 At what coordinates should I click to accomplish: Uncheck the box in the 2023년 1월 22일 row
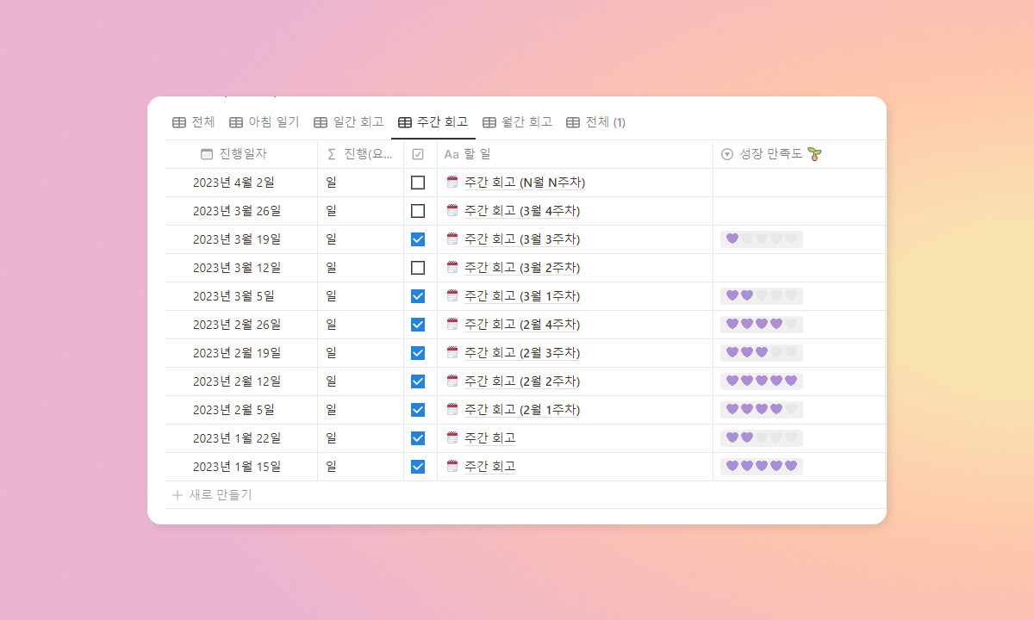[418, 438]
